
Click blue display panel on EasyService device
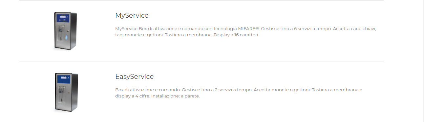pyautogui.click(x=63, y=78)
